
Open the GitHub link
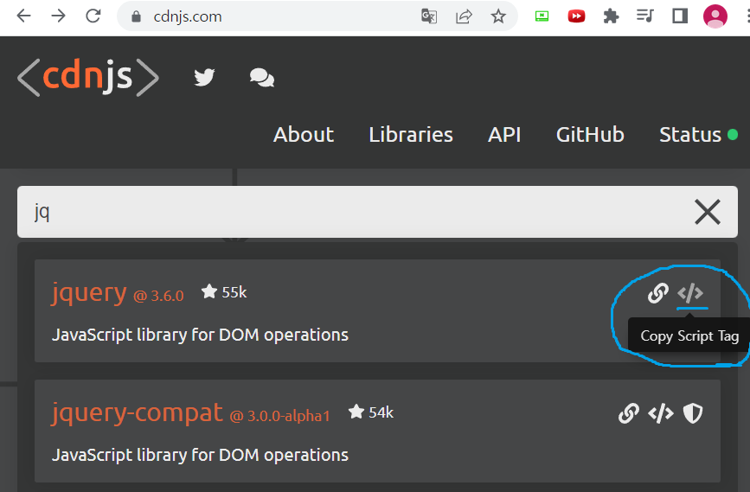pos(590,135)
